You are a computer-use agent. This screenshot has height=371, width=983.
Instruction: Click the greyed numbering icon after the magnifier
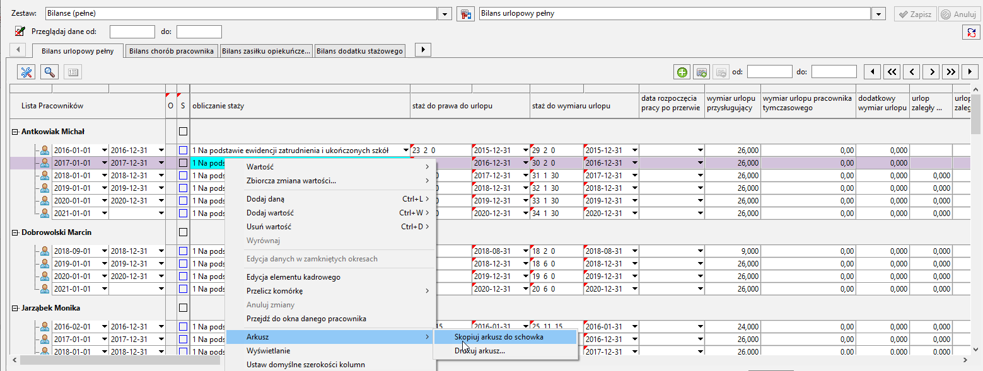pyautogui.click(x=73, y=72)
